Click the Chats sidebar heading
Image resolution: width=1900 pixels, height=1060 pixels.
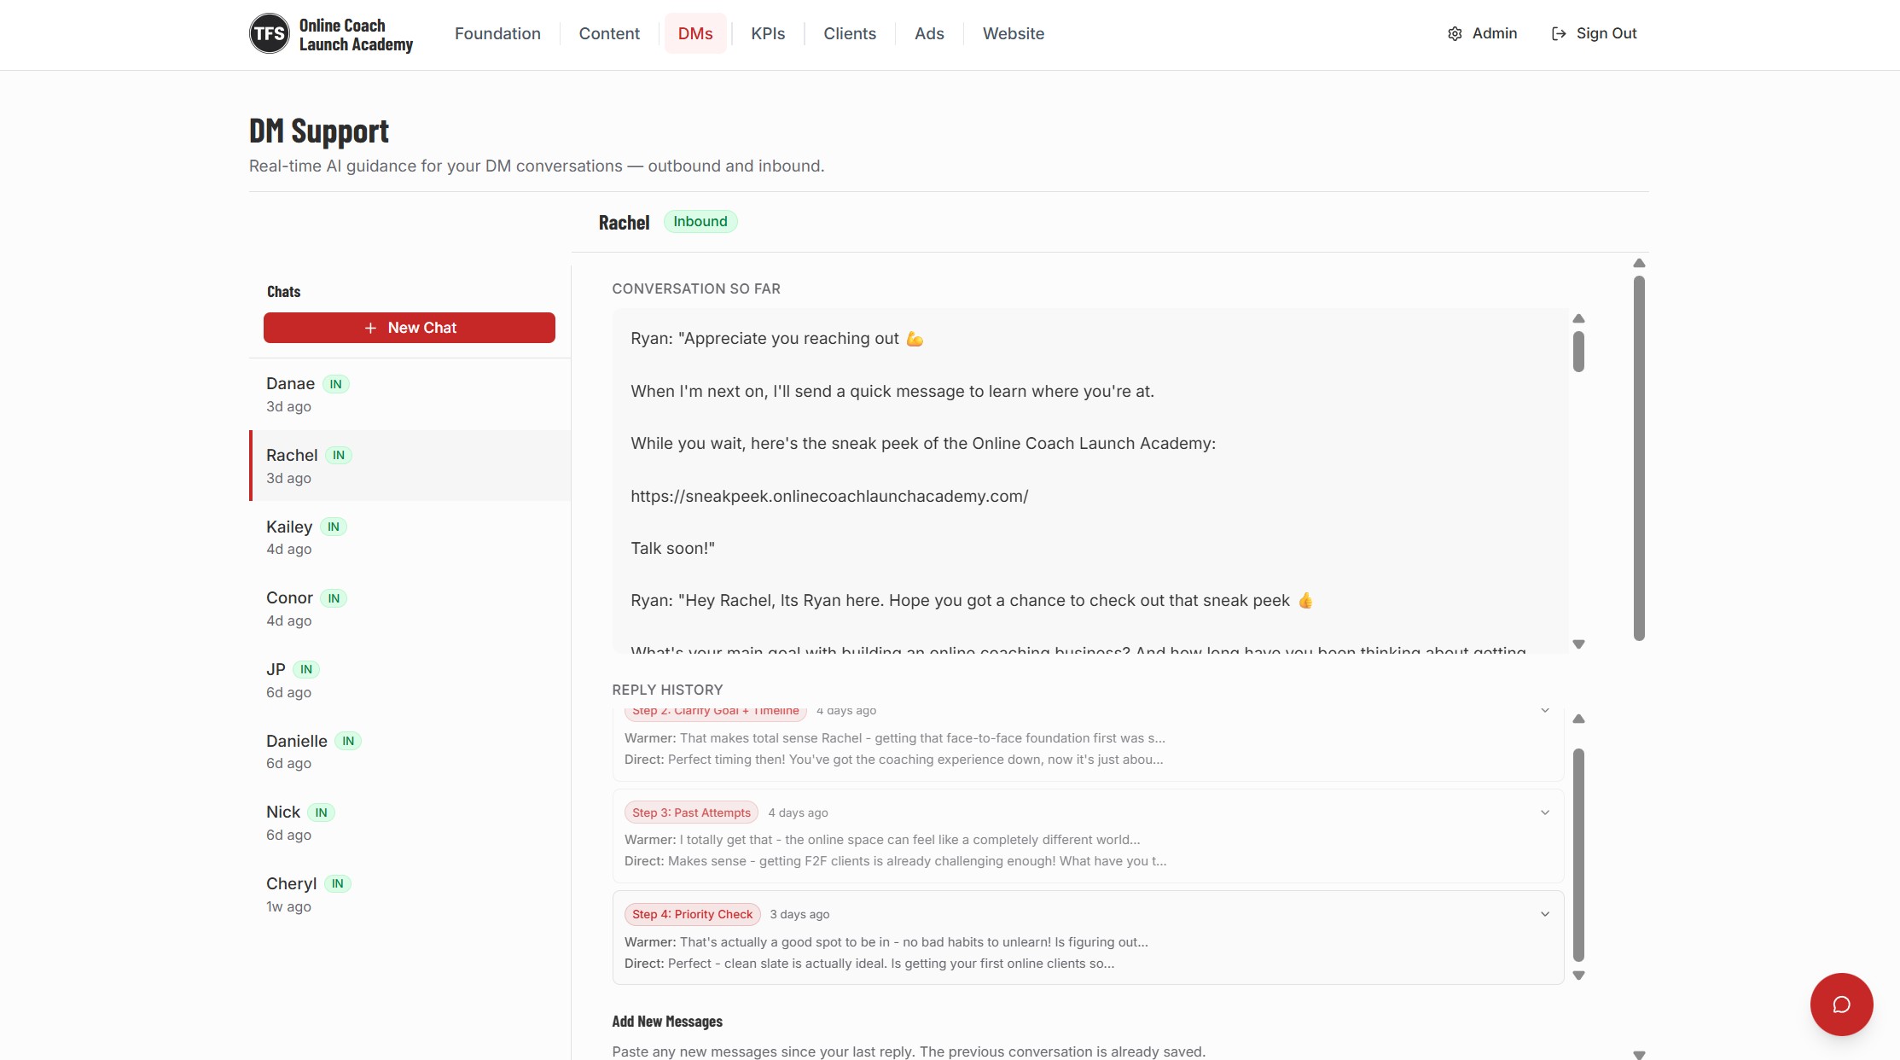tap(283, 292)
